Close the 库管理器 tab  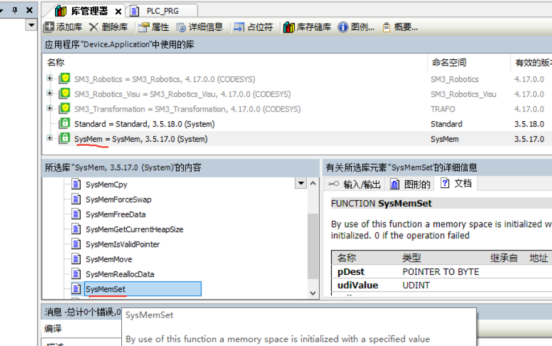118,11
